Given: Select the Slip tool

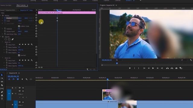Looking at the screenshot, I should [x=2, y=88].
